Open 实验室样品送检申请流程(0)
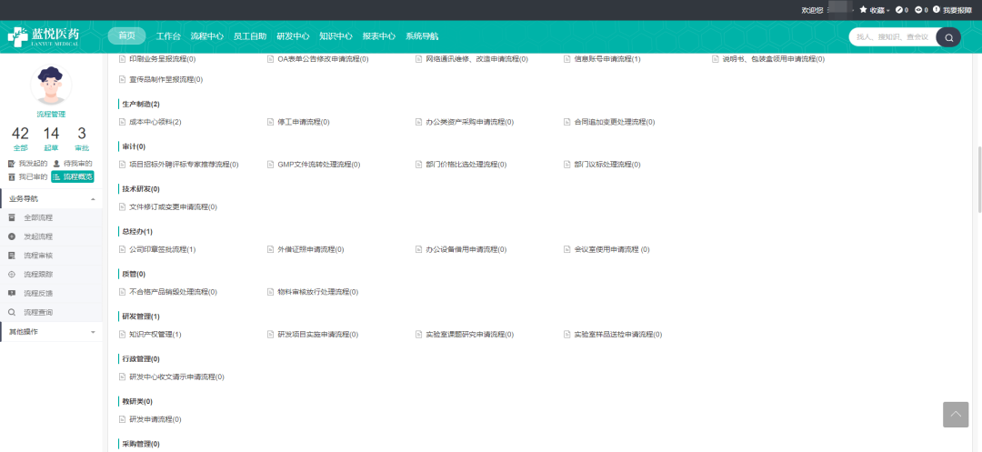The width and height of the screenshot is (982, 452). [618, 335]
